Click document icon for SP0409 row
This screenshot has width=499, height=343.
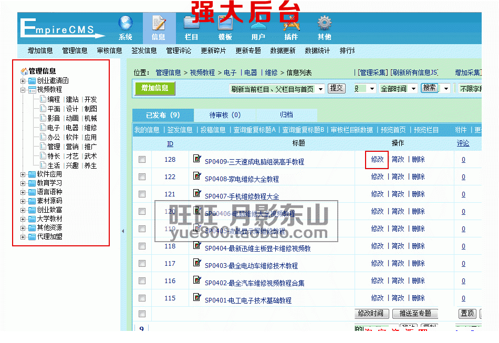pyautogui.click(x=197, y=159)
